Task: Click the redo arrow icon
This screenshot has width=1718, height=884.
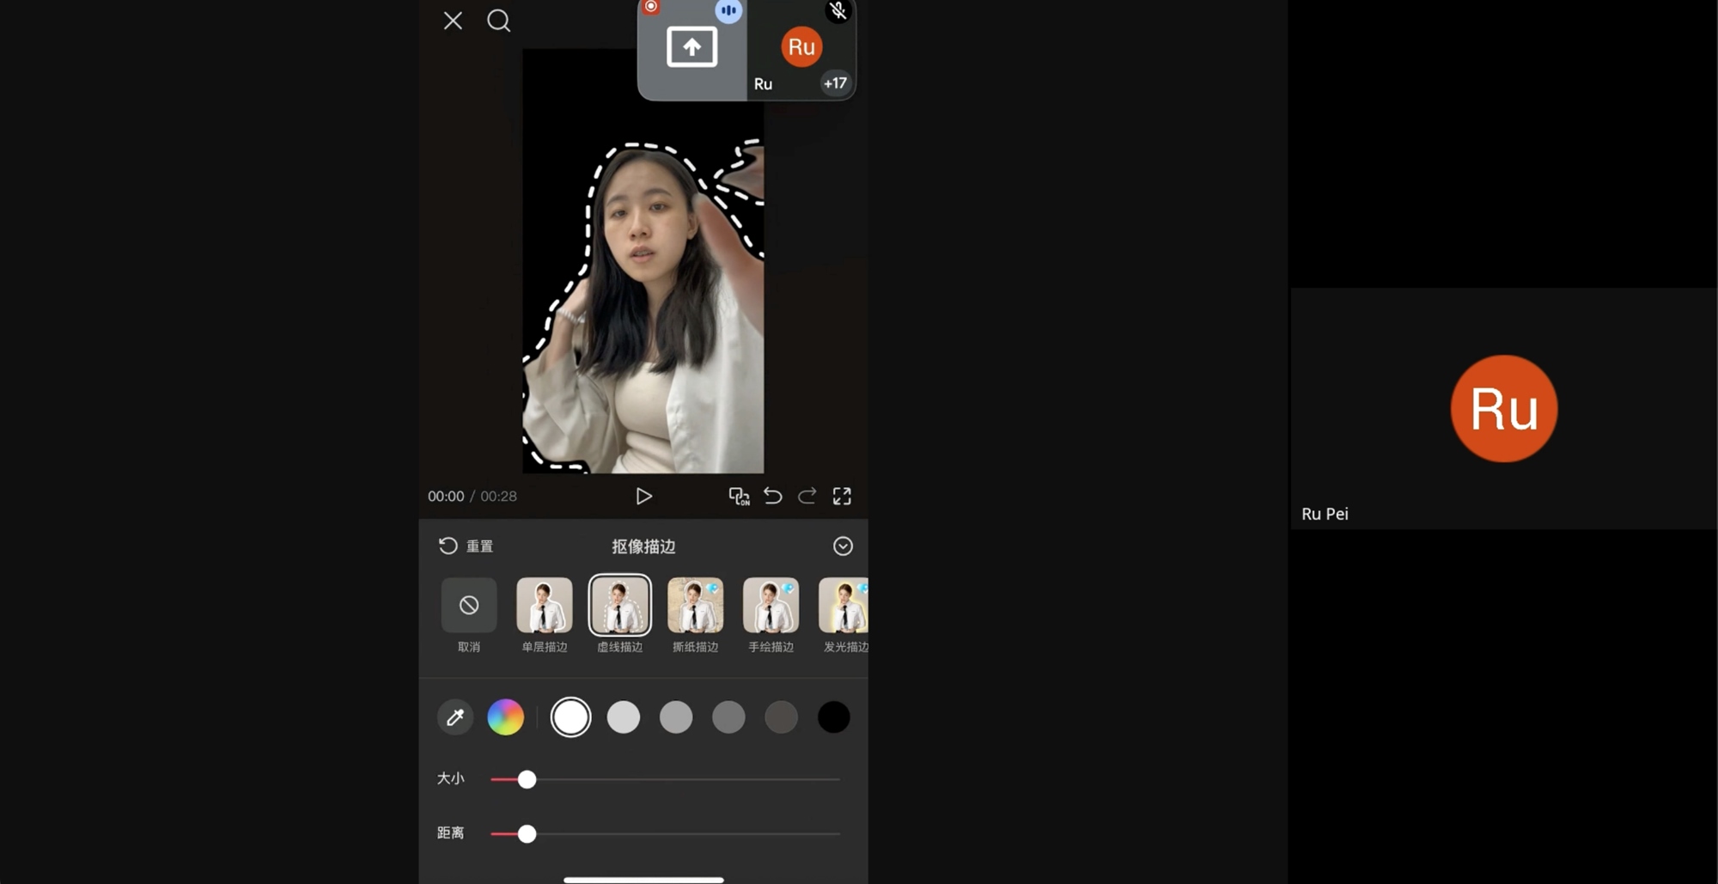Action: coord(807,497)
